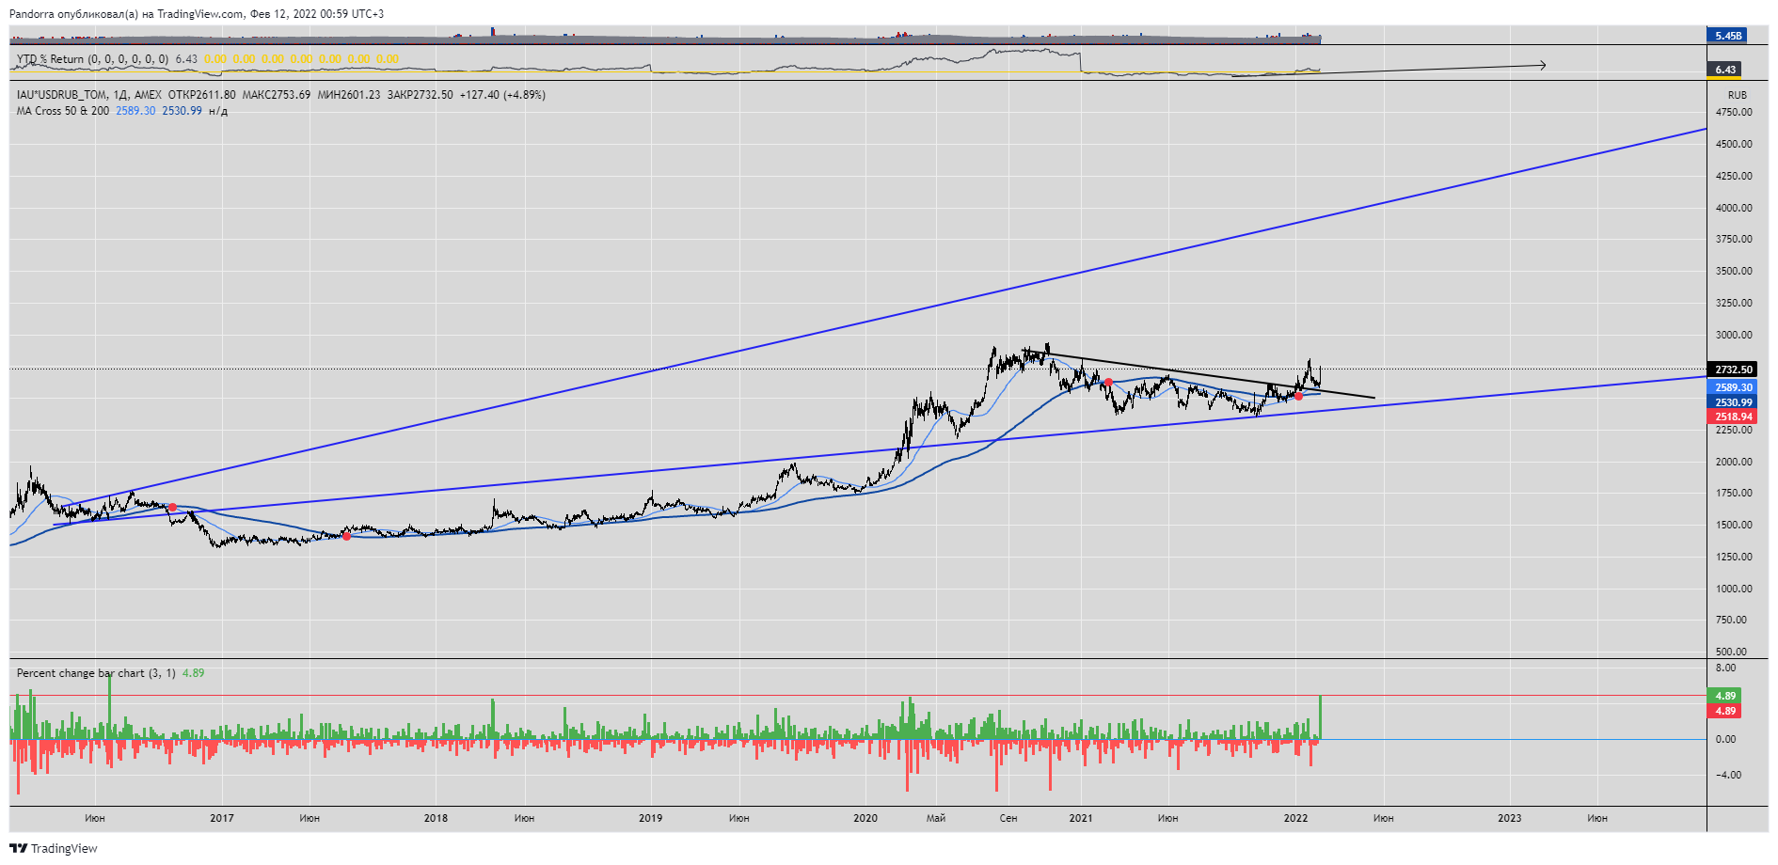Click the 2021 label on time axis
The image size is (1778, 865).
(x=1081, y=818)
